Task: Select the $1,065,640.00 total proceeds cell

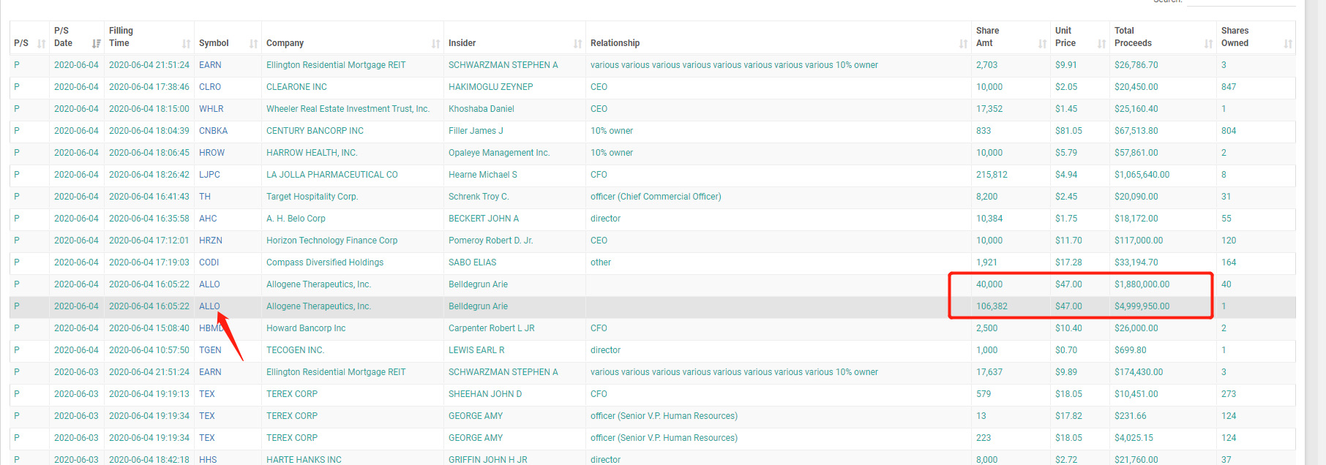Action: pos(1142,175)
